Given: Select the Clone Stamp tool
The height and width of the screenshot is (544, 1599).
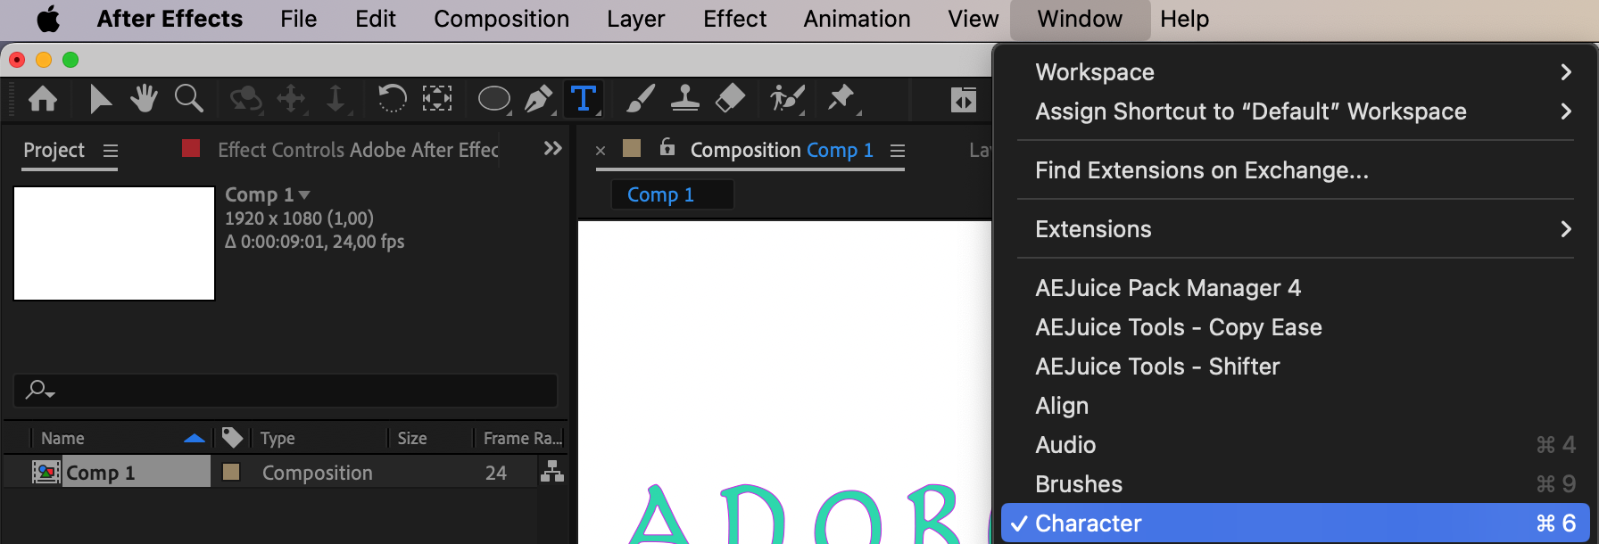Looking at the screenshot, I should tap(684, 99).
